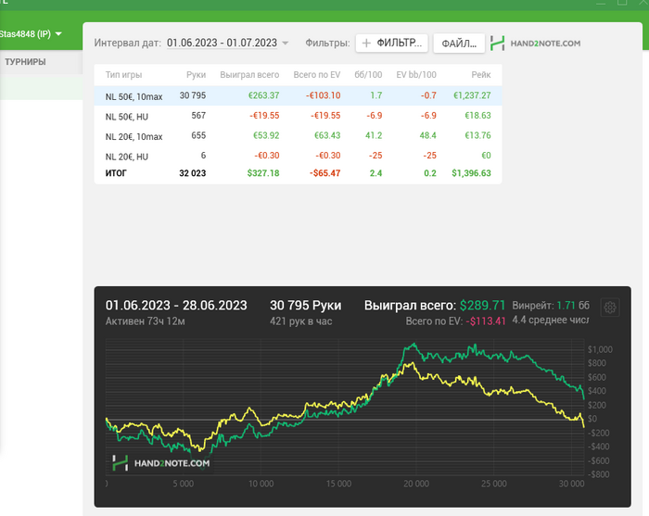
Task: Click the €53.92 winnings cell
Action: coord(266,135)
